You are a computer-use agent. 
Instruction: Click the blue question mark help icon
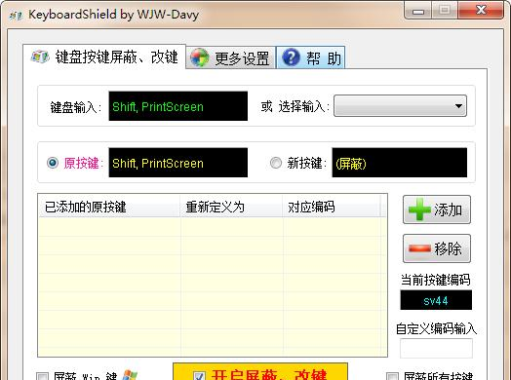(291, 57)
